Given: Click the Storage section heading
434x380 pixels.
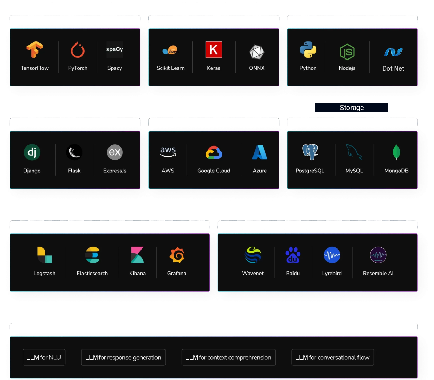Looking at the screenshot, I should point(352,108).
